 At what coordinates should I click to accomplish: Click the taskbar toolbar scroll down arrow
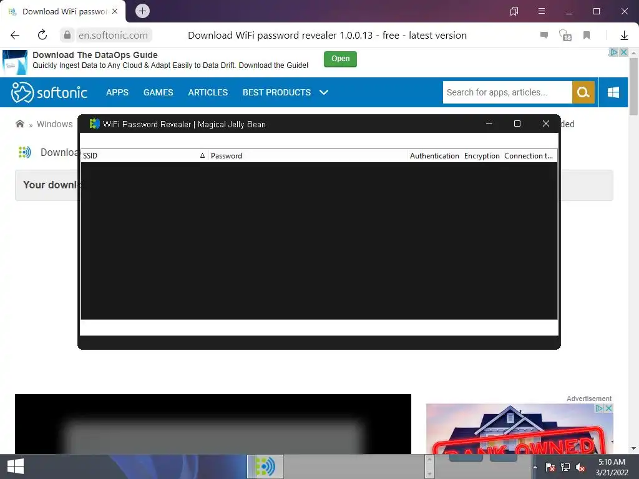tap(429, 473)
